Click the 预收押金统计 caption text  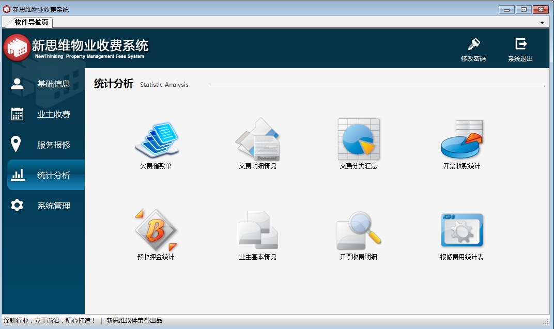(156, 257)
